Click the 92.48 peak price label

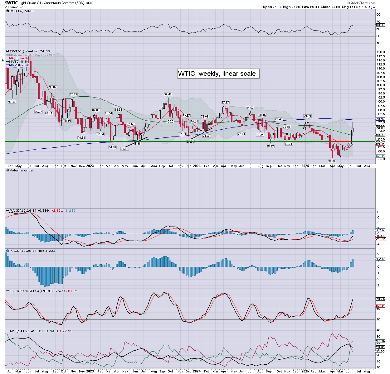(168, 94)
